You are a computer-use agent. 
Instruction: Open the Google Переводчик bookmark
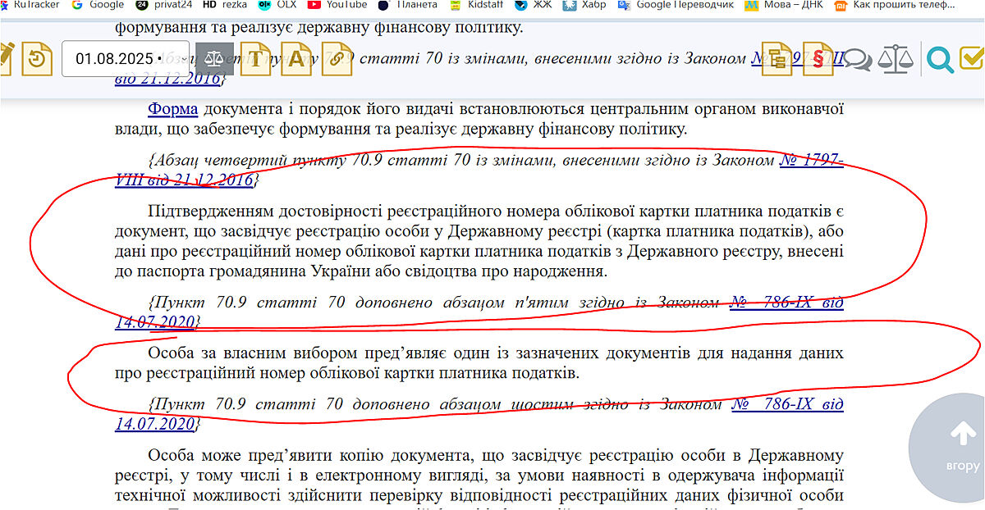676,5
